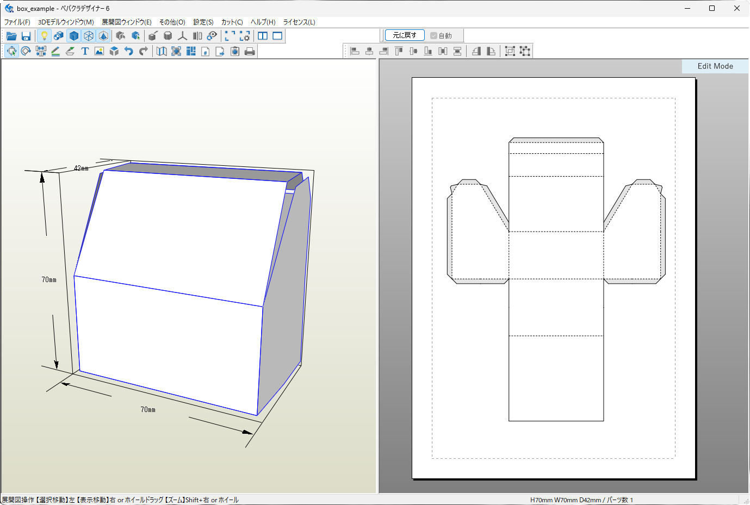Align parts to vertical middle
This screenshot has width=750, height=505.
click(x=413, y=51)
